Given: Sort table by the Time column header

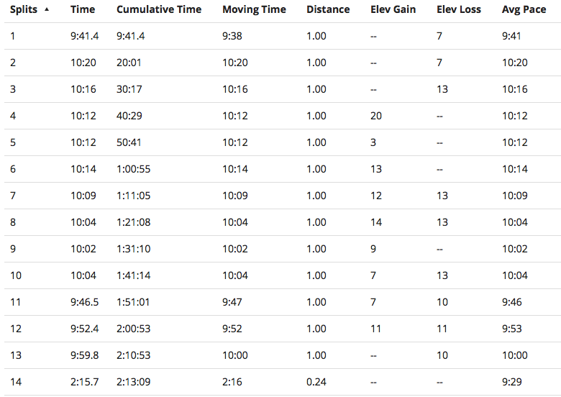Looking at the screenshot, I should coord(82,10).
